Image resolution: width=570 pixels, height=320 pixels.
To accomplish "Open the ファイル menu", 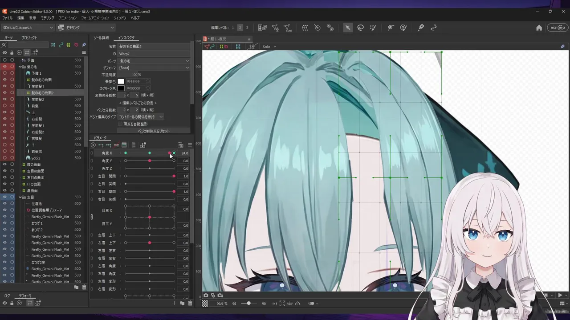I will (8, 18).
